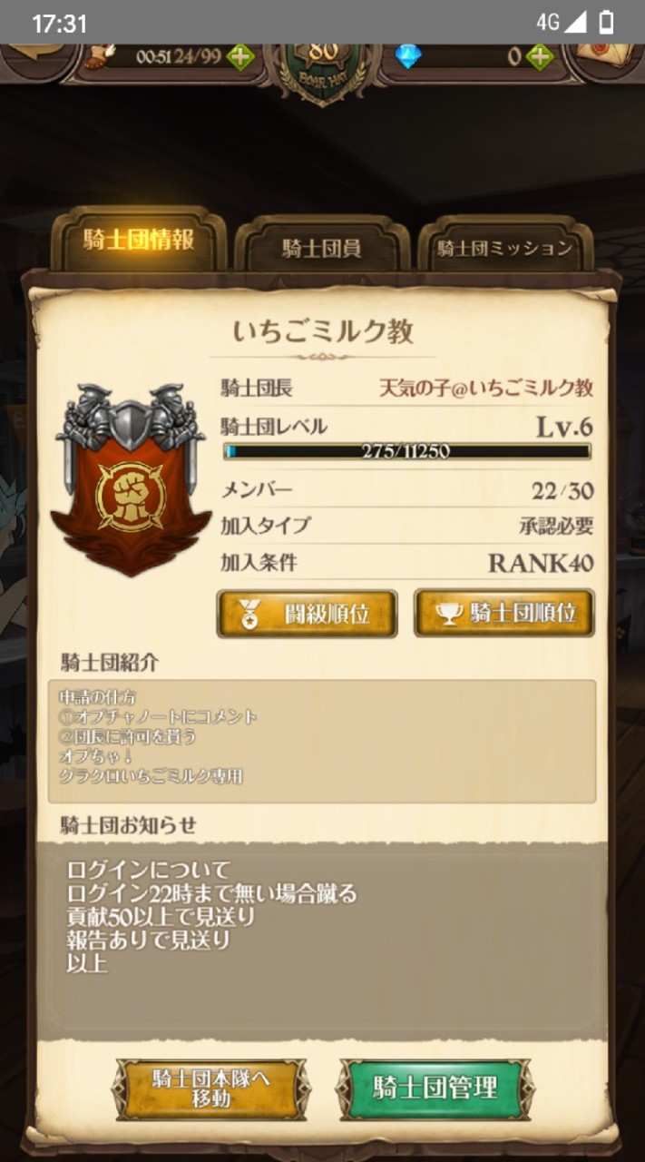Tap the rank 80 Boar Hat badge

point(323,68)
